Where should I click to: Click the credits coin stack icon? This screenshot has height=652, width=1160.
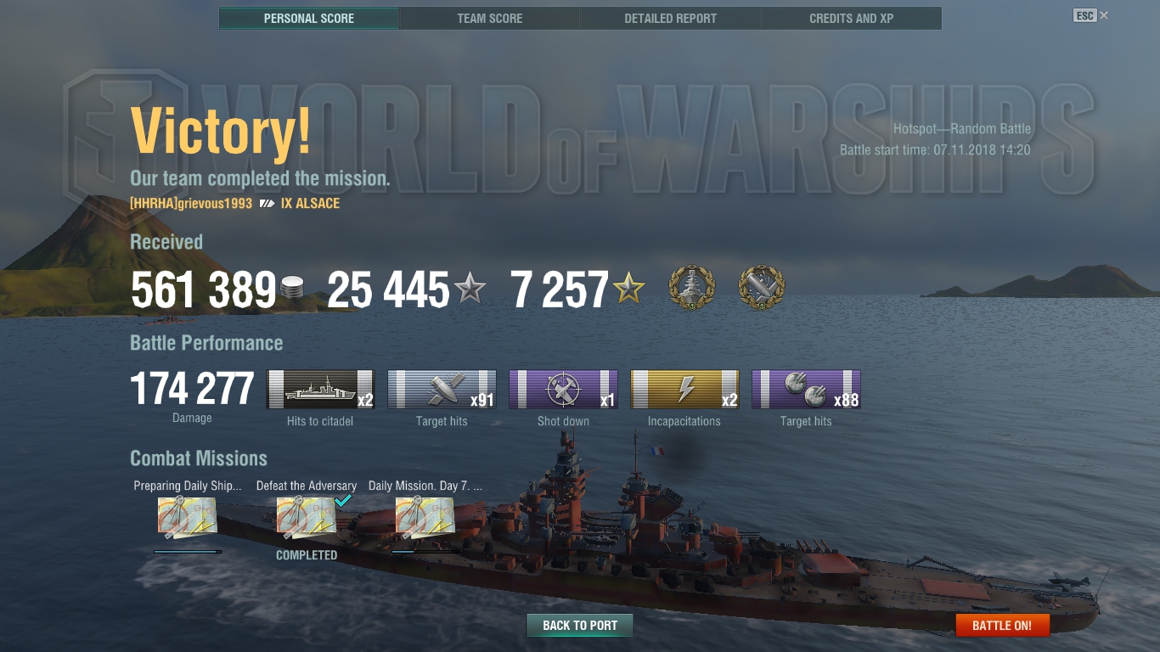[292, 288]
